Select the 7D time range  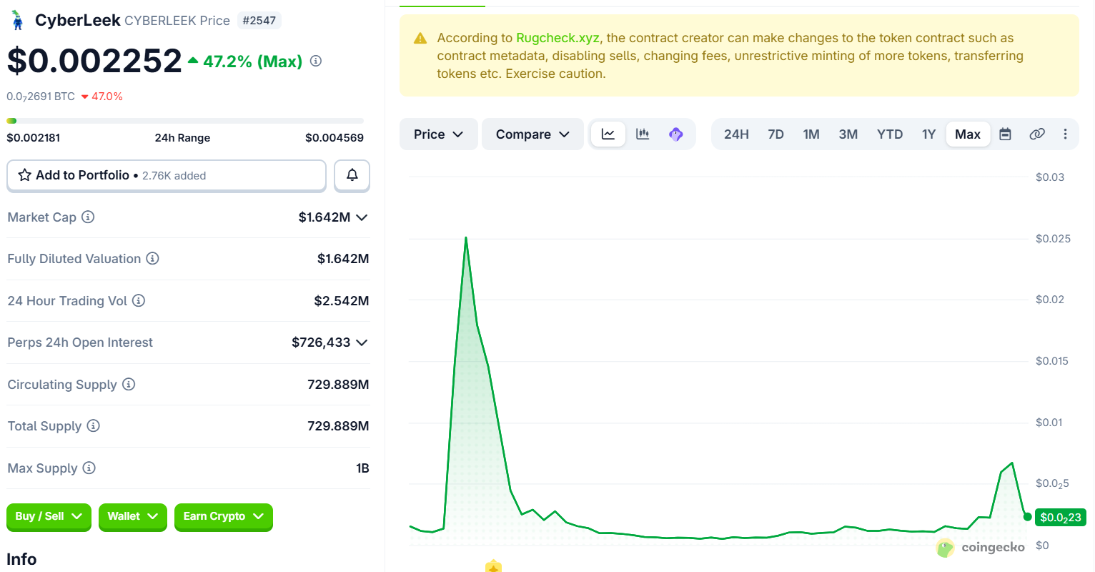[776, 134]
